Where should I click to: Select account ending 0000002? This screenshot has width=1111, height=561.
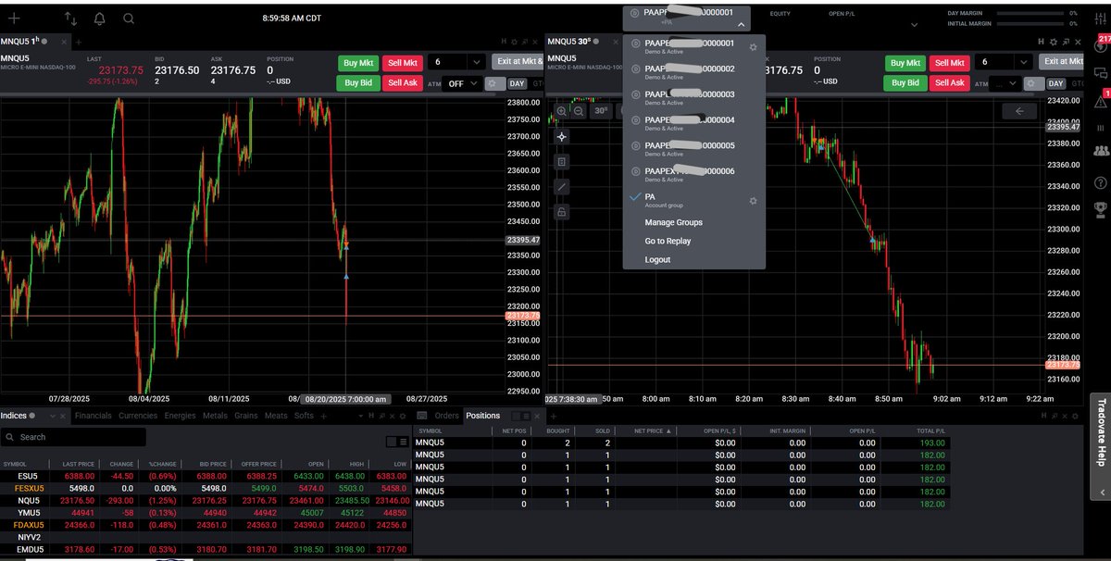pyautogui.click(x=694, y=71)
